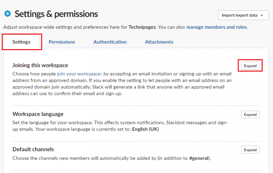Switch to the Permissions tab
273x173 pixels.
pyautogui.click(x=62, y=42)
